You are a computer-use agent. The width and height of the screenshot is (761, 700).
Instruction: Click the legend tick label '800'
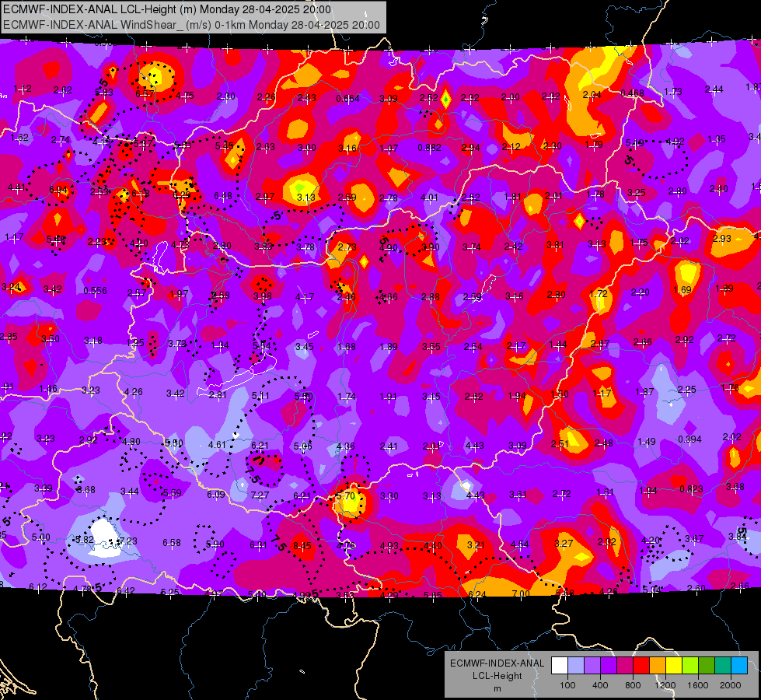point(633,685)
